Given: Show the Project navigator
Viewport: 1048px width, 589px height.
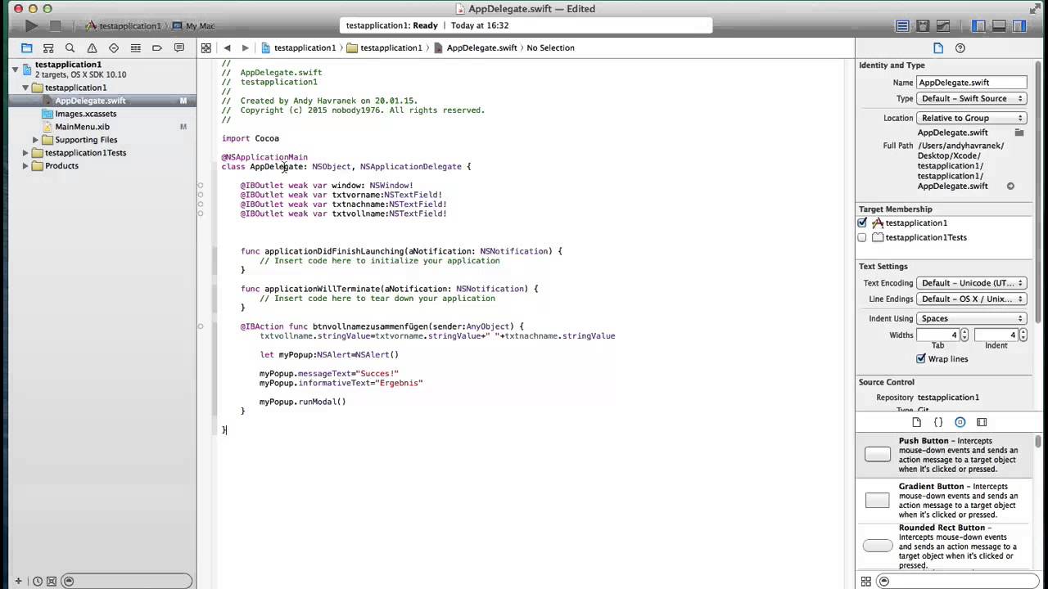Looking at the screenshot, I should (x=26, y=48).
